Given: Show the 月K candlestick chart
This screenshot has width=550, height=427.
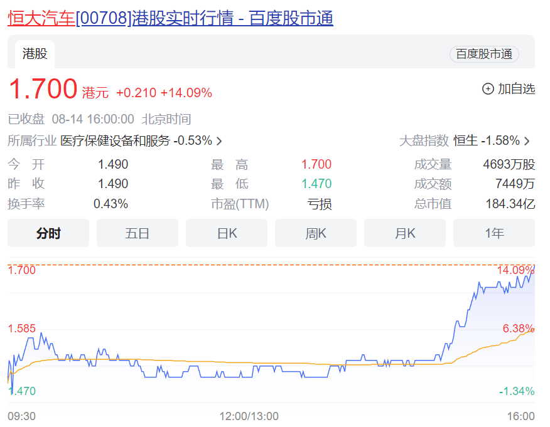Looking at the screenshot, I should click(x=405, y=233).
